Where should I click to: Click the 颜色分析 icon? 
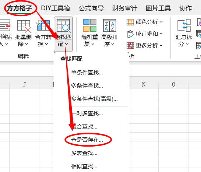[130, 22]
